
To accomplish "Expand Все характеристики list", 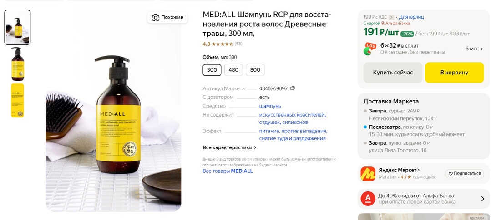I will pos(229,147).
